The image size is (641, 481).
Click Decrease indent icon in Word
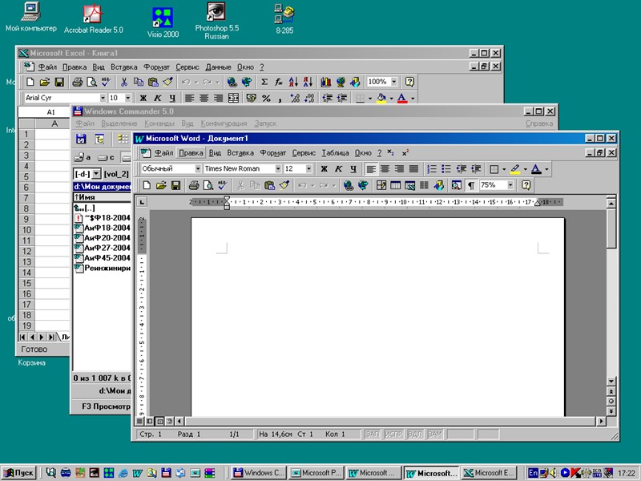click(462, 169)
